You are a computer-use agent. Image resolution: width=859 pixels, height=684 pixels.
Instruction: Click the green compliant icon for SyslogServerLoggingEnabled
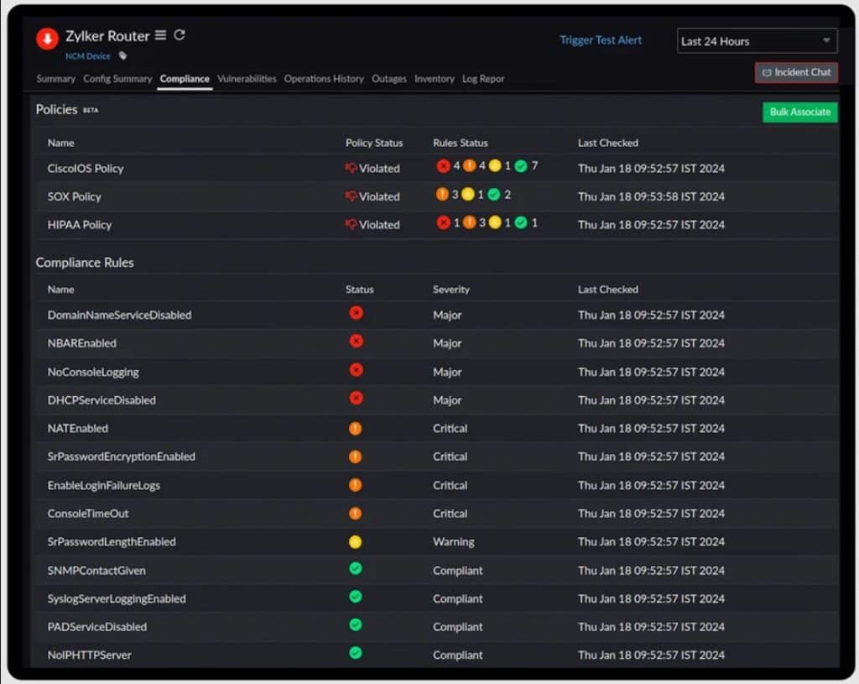pyautogui.click(x=356, y=597)
